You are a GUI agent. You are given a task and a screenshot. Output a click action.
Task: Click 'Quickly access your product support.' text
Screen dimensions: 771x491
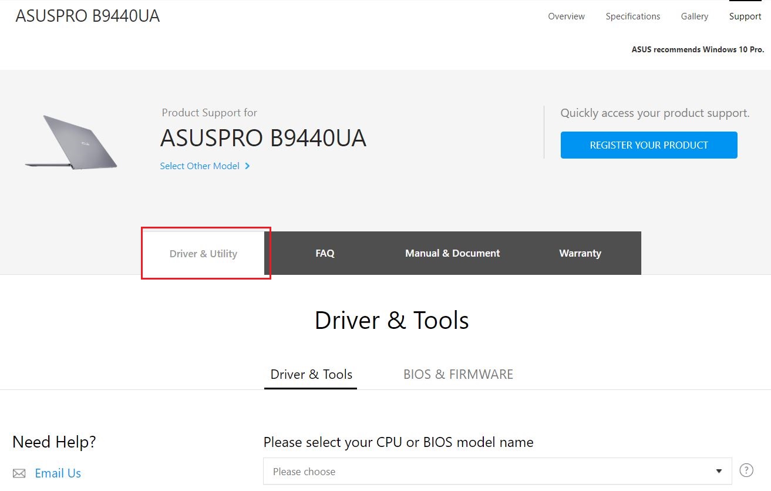pyautogui.click(x=655, y=113)
